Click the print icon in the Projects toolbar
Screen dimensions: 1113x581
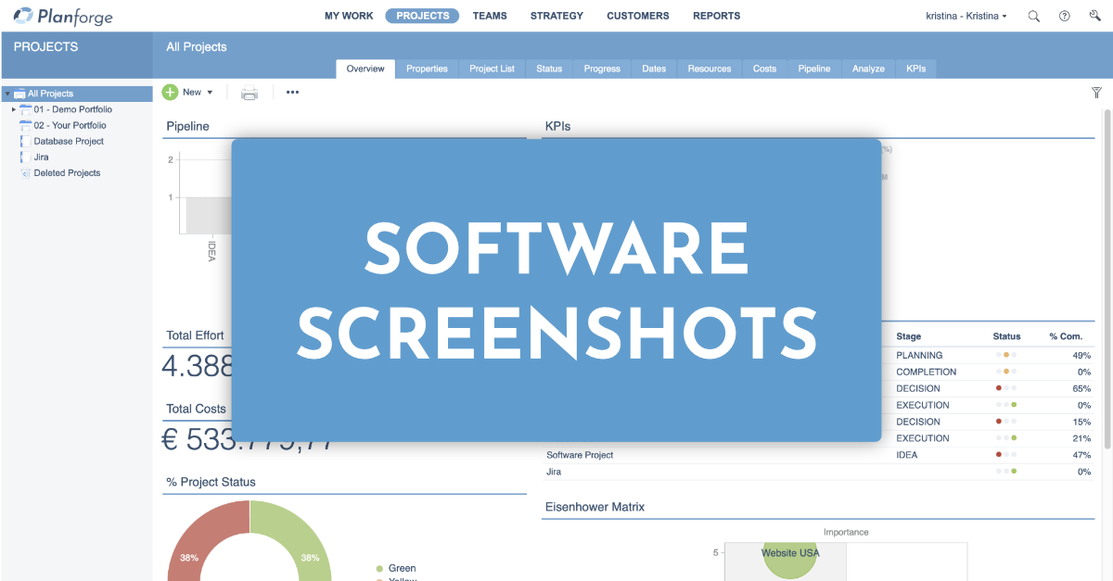pos(249,92)
